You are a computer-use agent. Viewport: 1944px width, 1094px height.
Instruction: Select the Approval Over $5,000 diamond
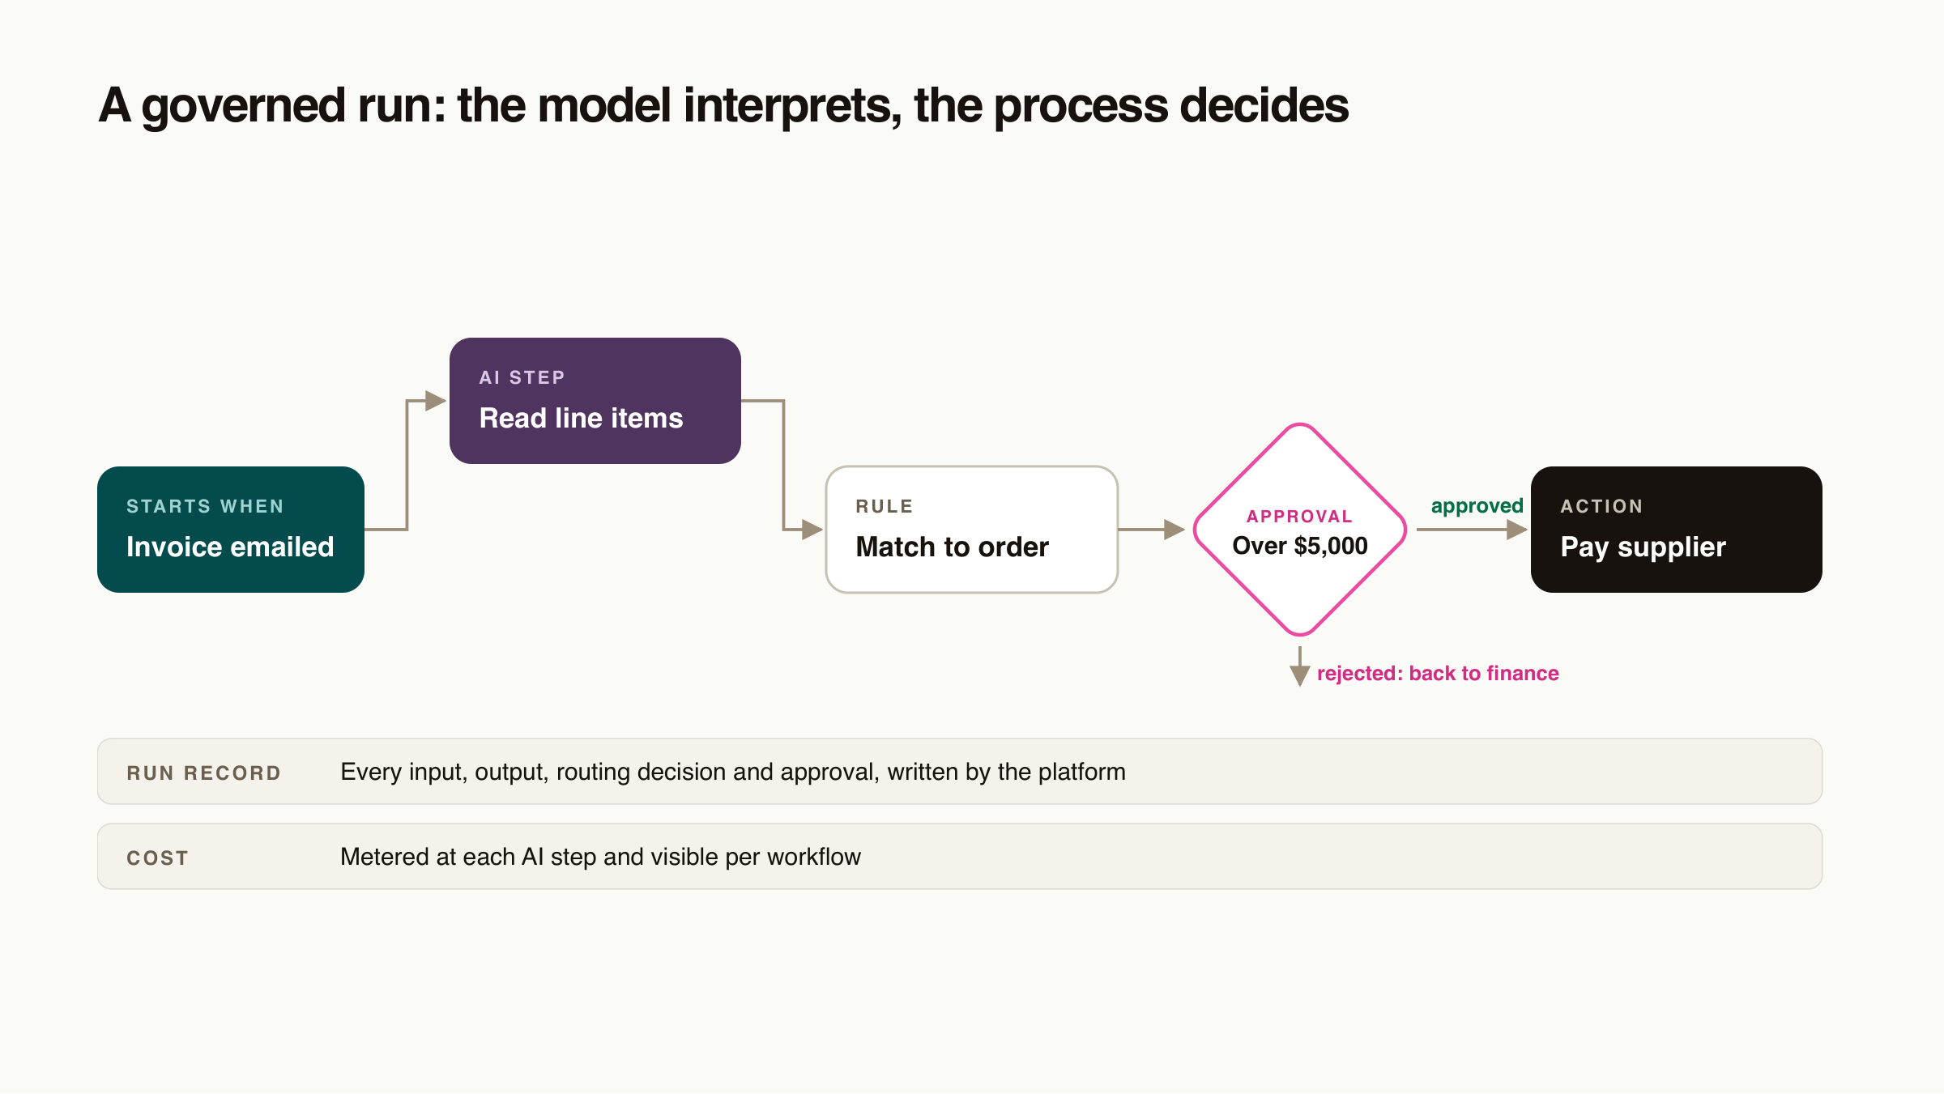pyautogui.click(x=1300, y=530)
